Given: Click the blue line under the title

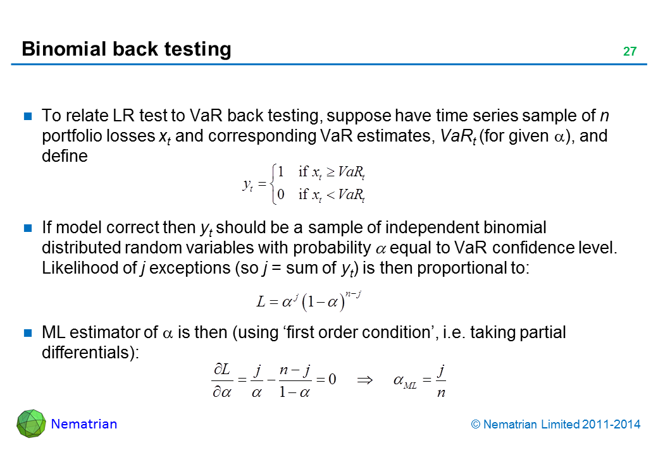Looking at the screenshot, I should [x=329, y=64].
